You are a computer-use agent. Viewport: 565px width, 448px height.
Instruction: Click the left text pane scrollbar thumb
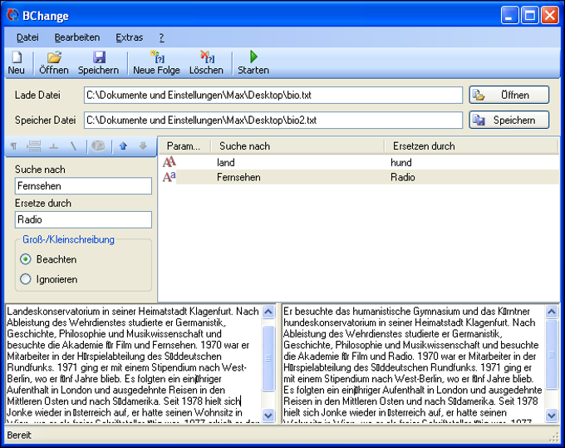click(x=268, y=358)
